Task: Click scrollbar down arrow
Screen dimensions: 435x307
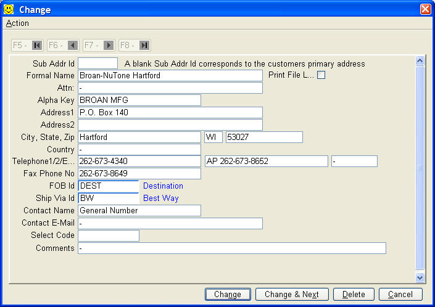Action: coord(420,277)
